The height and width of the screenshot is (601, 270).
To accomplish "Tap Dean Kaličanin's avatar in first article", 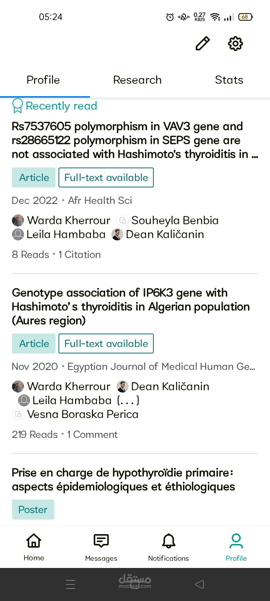I will (x=117, y=235).
